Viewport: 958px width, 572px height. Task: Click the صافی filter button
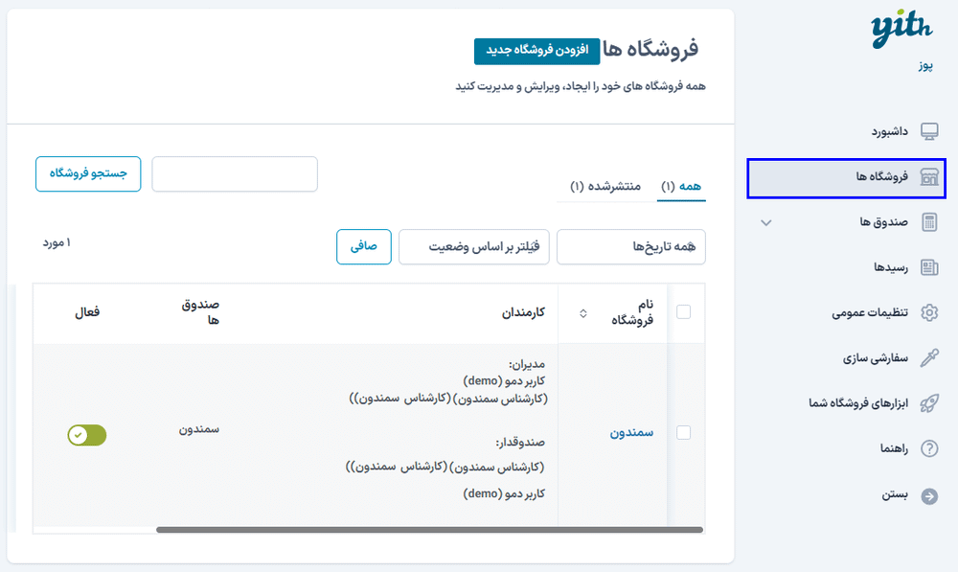(x=363, y=247)
